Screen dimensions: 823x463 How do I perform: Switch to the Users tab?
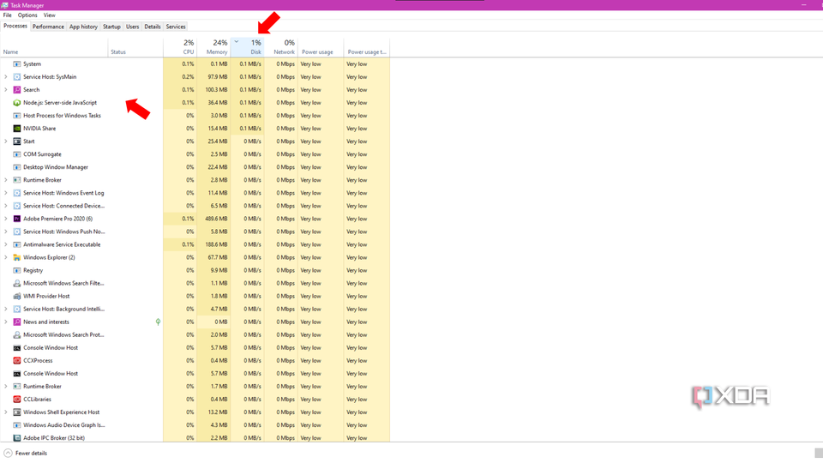coord(133,27)
